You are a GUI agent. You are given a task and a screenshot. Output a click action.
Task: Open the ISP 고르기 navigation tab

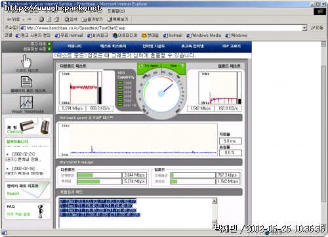coord(232,46)
